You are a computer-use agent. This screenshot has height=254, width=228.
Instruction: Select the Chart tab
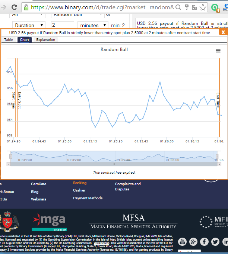pyautogui.click(x=25, y=40)
